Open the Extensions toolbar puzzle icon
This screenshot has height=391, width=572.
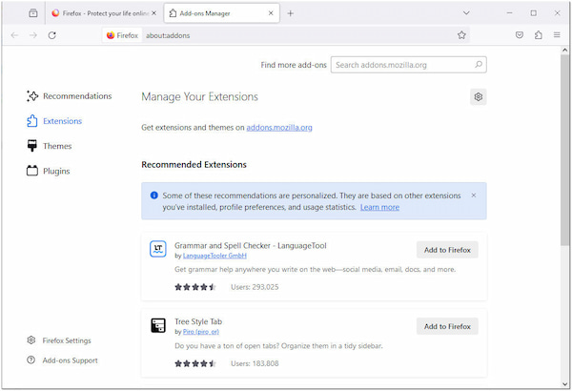(x=539, y=35)
